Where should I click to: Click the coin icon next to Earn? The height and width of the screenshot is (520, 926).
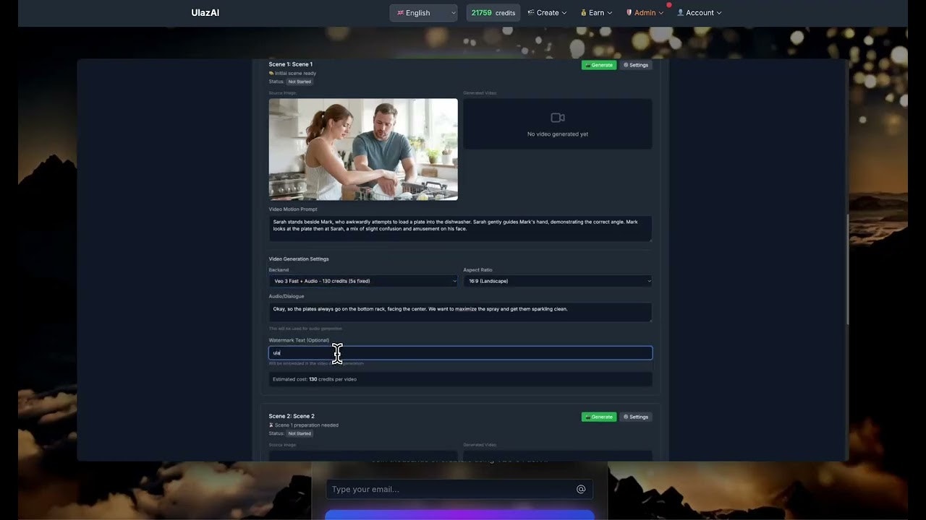(x=583, y=12)
